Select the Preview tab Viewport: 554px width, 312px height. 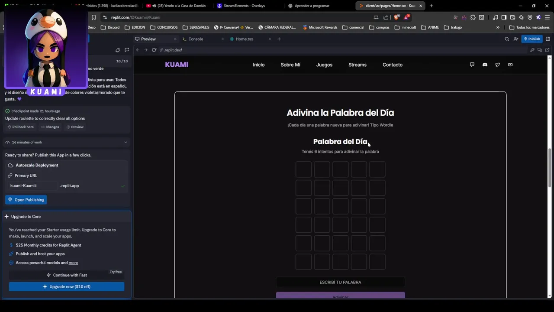[x=148, y=39]
